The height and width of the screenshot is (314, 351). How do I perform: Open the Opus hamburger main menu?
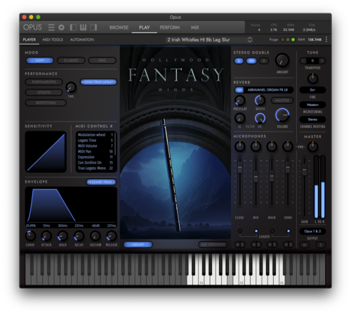(x=51, y=27)
